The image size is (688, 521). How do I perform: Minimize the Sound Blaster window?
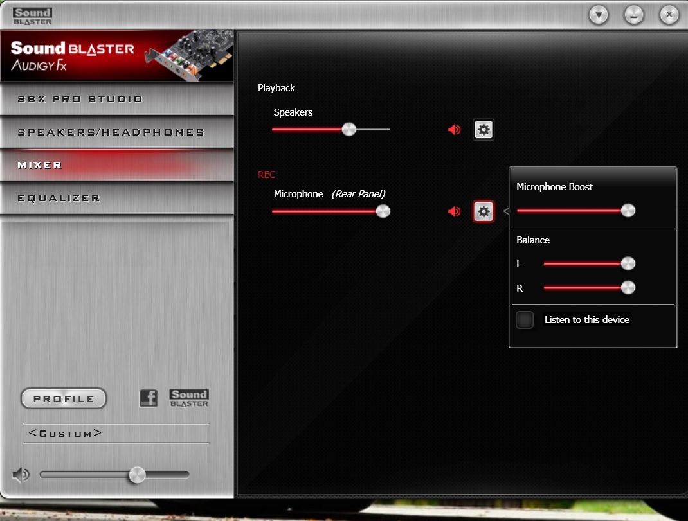tap(633, 15)
